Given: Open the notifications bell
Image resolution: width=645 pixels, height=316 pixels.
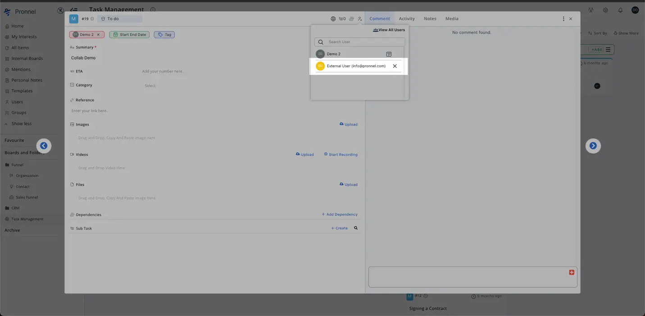Looking at the screenshot, I should click(x=620, y=10).
